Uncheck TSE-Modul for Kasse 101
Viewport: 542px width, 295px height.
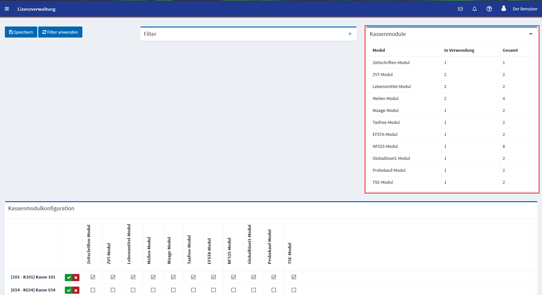point(294,277)
